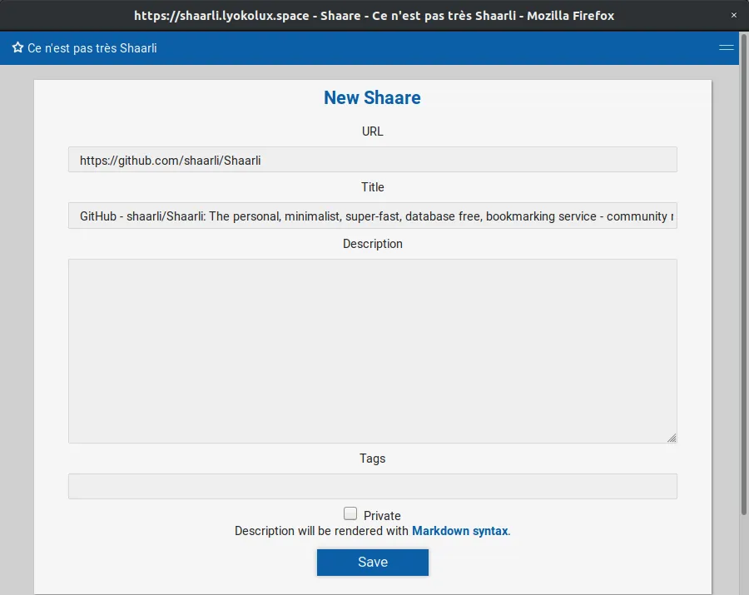Click the 'New Shaare' page heading

point(372,97)
